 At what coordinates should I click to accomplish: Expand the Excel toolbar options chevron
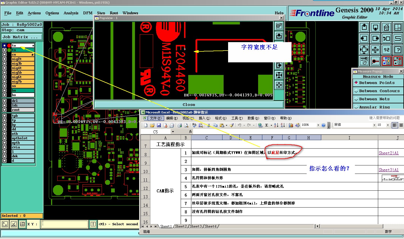click(329, 125)
